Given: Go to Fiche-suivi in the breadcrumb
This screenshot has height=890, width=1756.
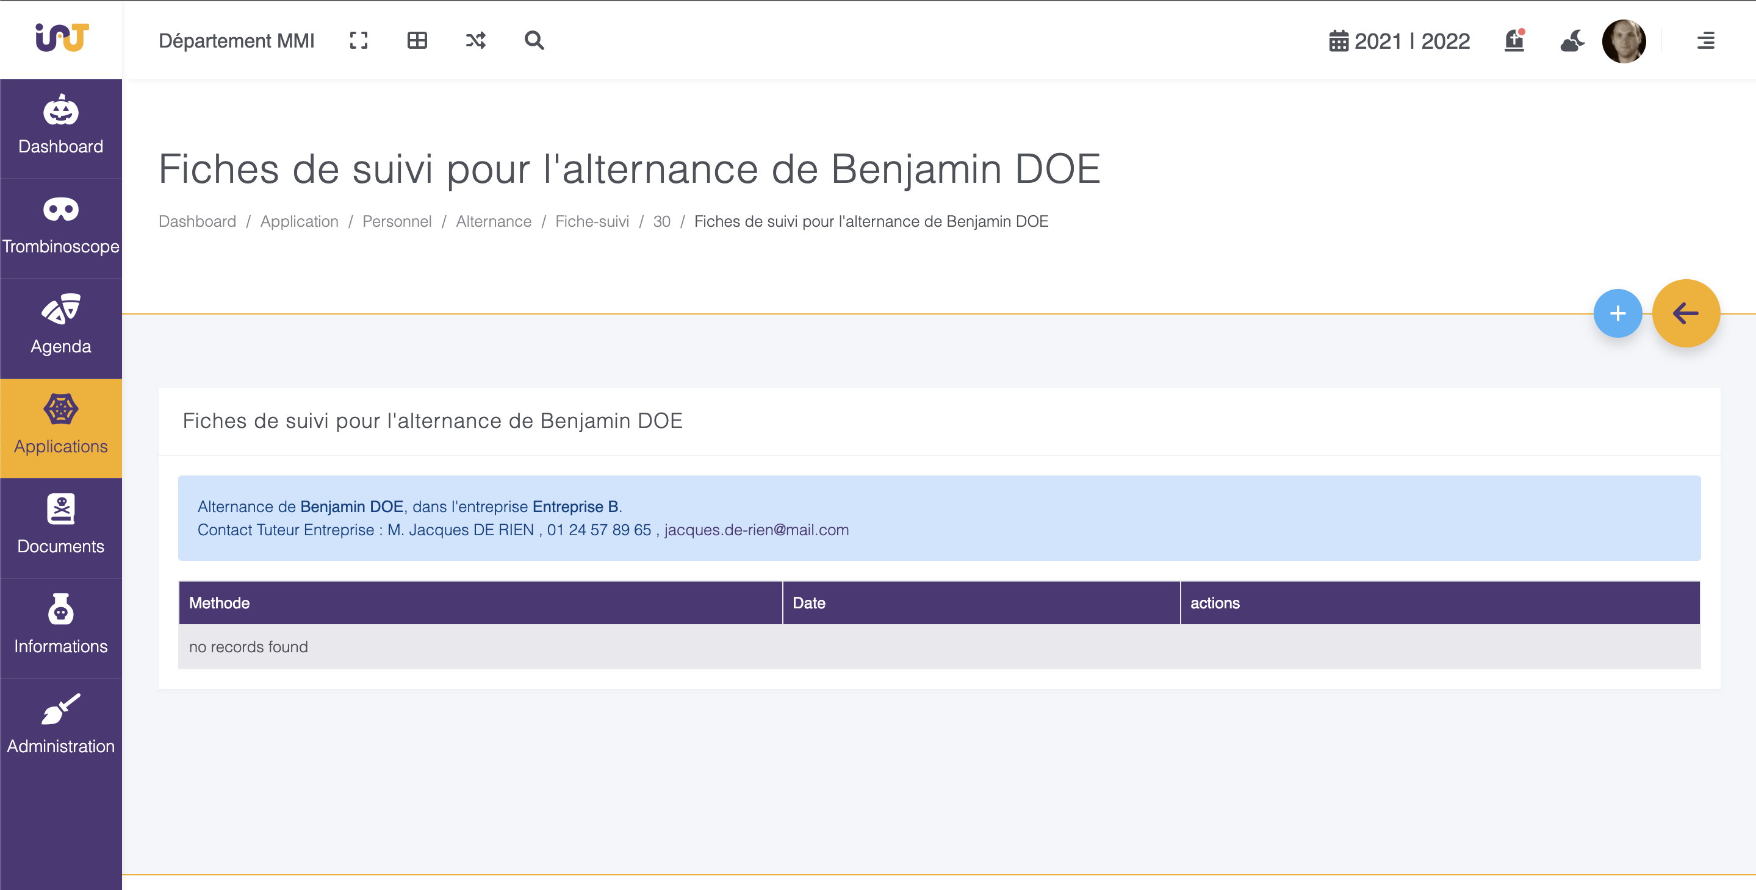Looking at the screenshot, I should pyautogui.click(x=592, y=221).
